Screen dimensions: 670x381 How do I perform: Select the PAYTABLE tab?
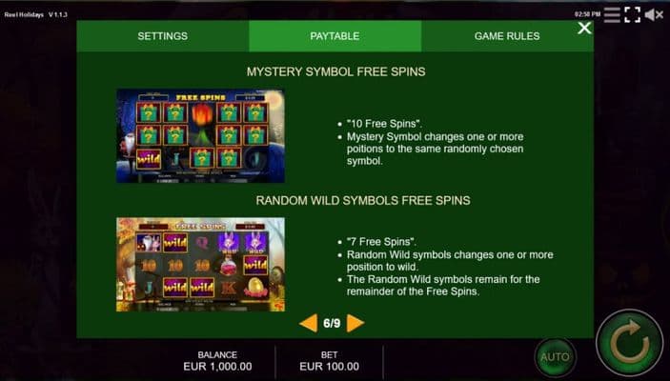click(335, 36)
